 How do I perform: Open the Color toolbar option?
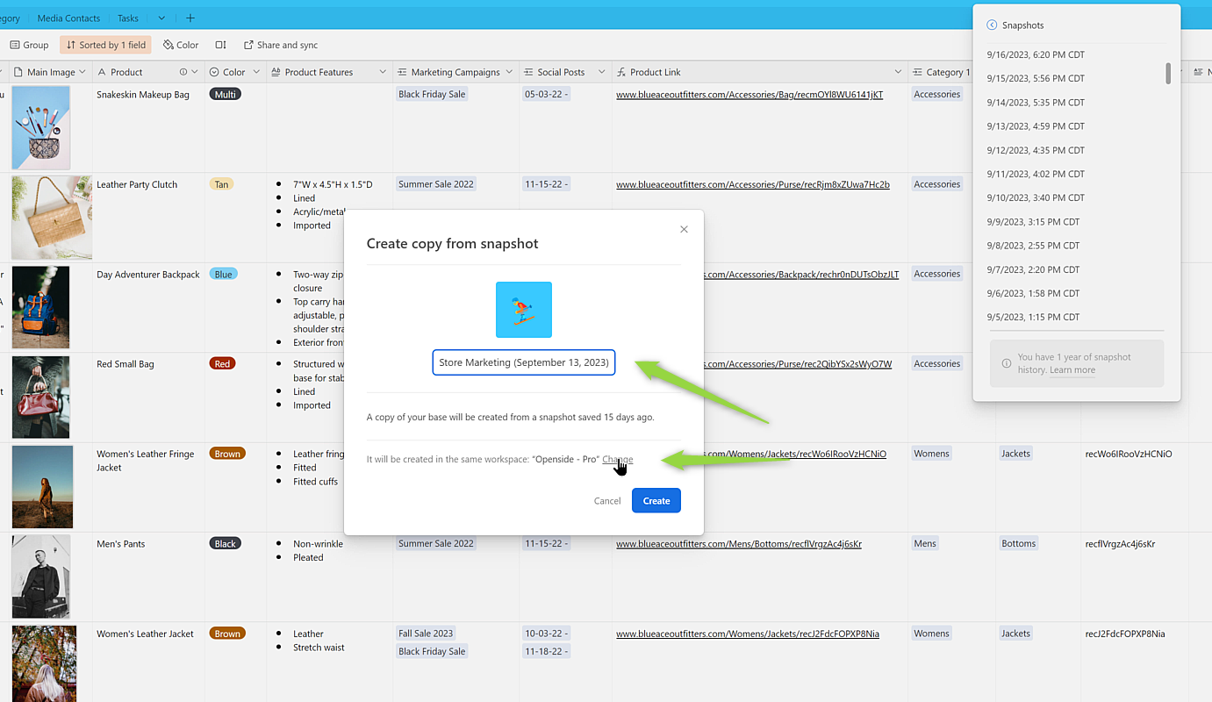click(x=181, y=45)
